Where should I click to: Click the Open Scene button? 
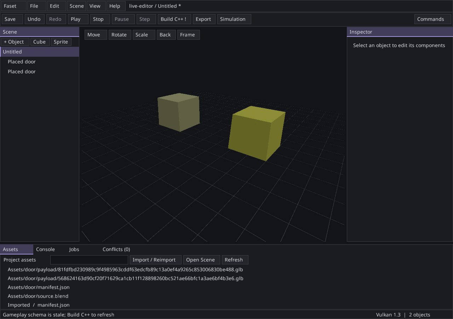pyautogui.click(x=202, y=260)
